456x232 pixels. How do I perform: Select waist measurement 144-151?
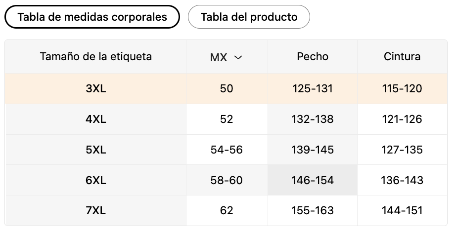click(x=402, y=210)
